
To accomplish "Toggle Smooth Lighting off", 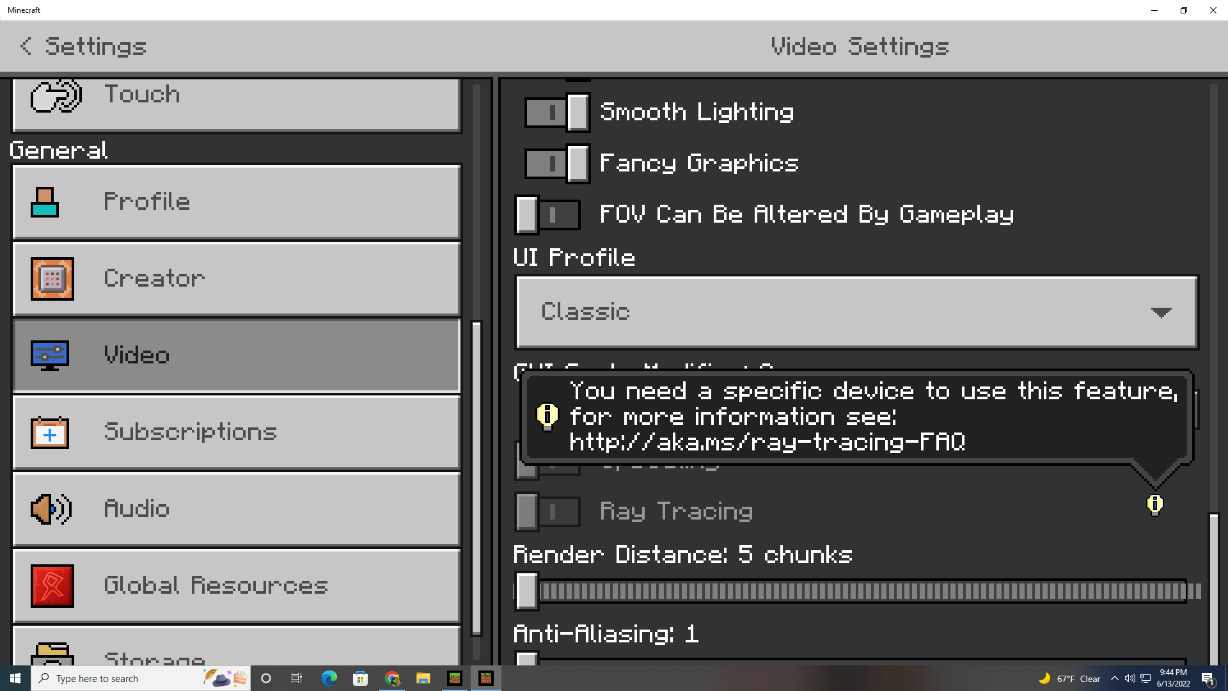I will pos(557,113).
